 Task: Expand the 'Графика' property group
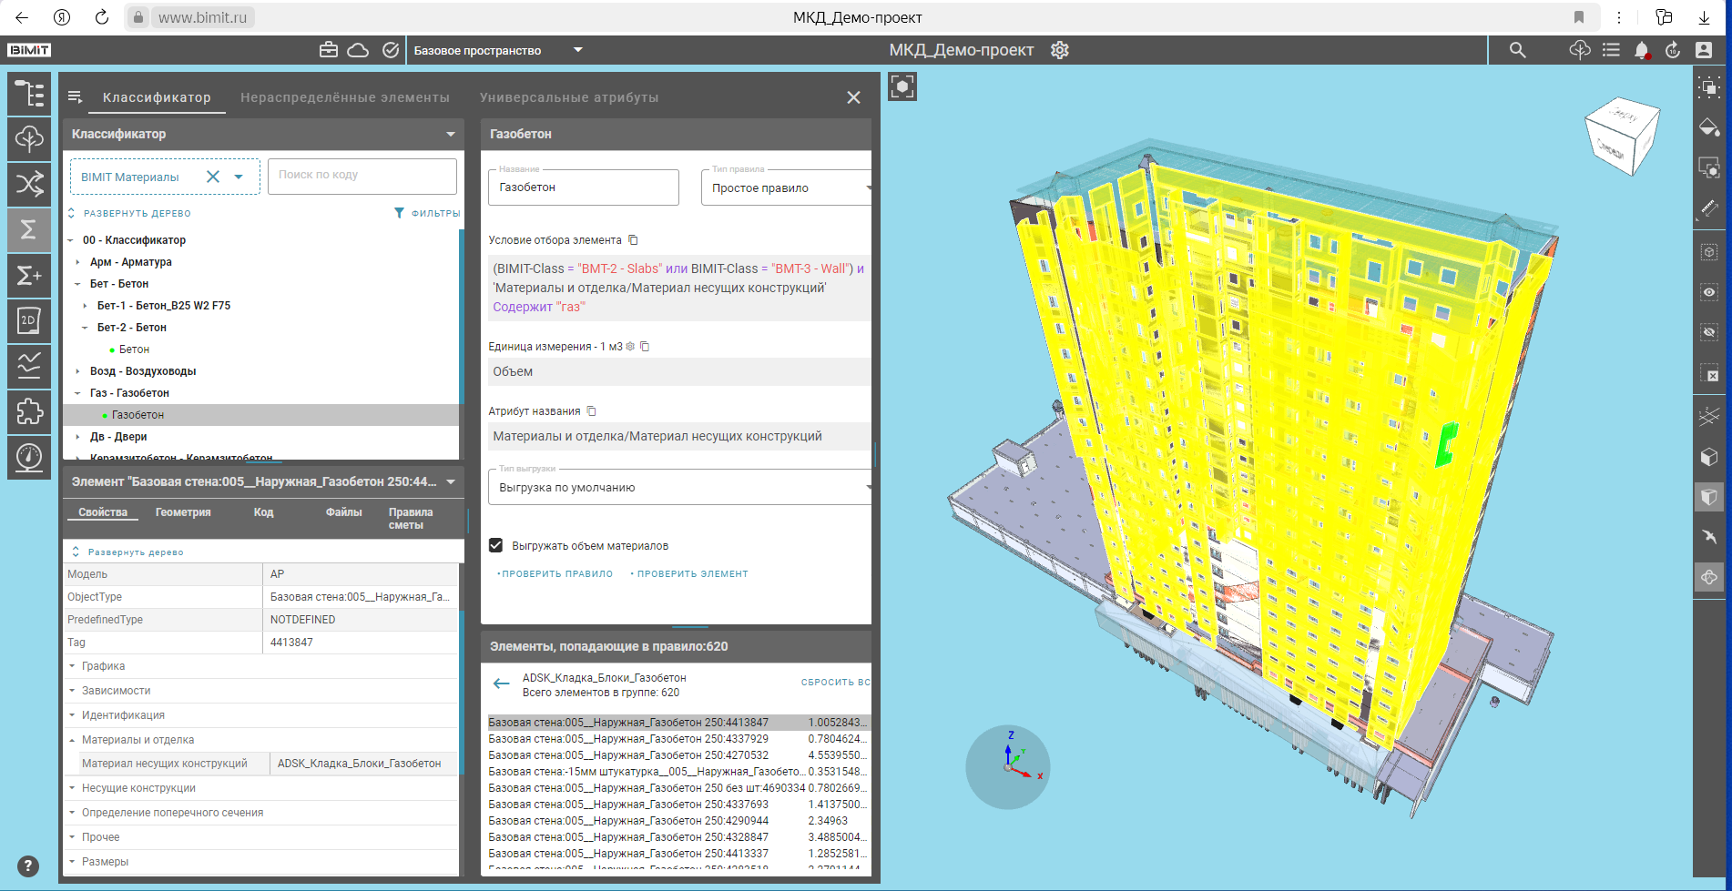click(x=72, y=666)
